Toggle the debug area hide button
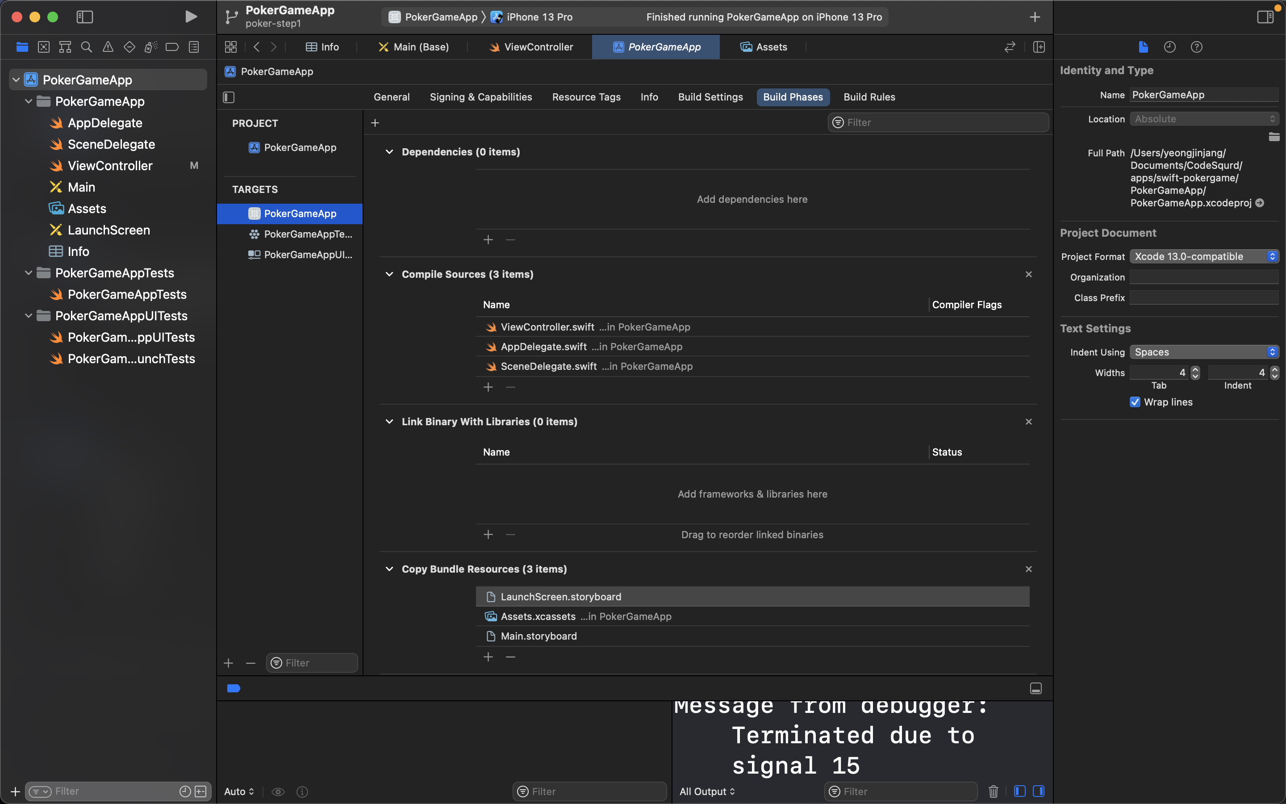 click(x=1035, y=688)
